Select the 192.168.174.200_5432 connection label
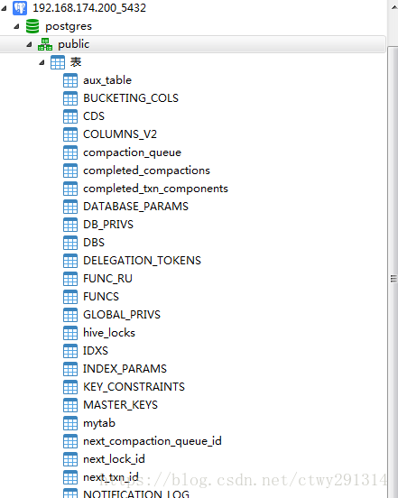Screen dimensions: 398x498 pos(89,8)
